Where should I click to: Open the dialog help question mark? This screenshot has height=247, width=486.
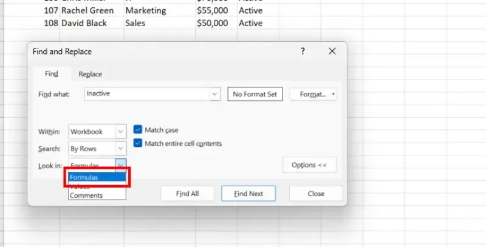(x=303, y=51)
